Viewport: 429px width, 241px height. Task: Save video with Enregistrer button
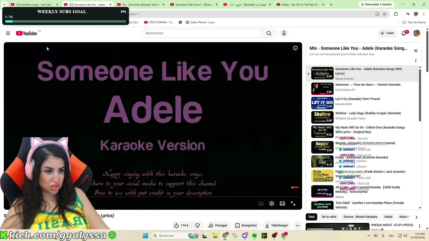pyautogui.click(x=246, y=226)
